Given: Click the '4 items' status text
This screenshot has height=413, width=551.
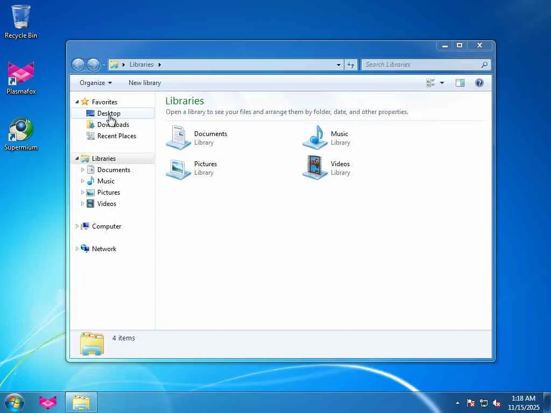Looking at the screenshot, I should pos(123,338).
